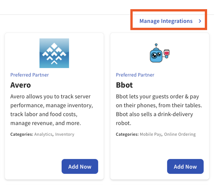Open Manage Integrations
Screen dimensions: 216x185
[x=166, y=21]
